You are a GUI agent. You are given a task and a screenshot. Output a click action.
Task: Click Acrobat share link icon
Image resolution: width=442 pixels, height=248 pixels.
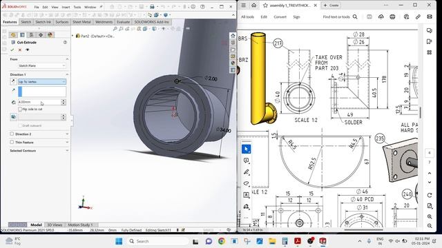tap(418, 17)
